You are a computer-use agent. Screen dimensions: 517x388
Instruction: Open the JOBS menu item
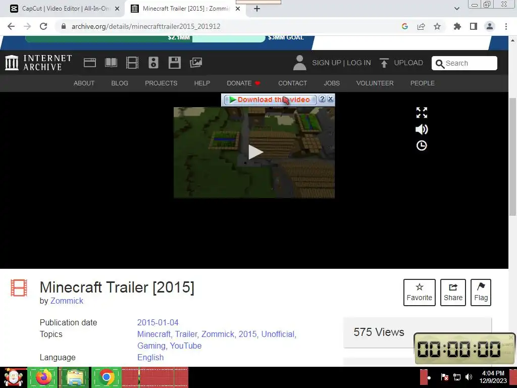click(332, 83)
